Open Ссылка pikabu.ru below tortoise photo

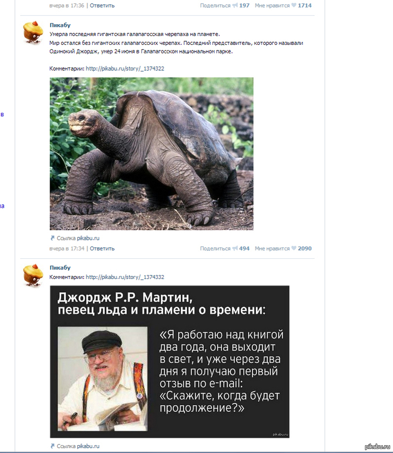tap(78, 238)
